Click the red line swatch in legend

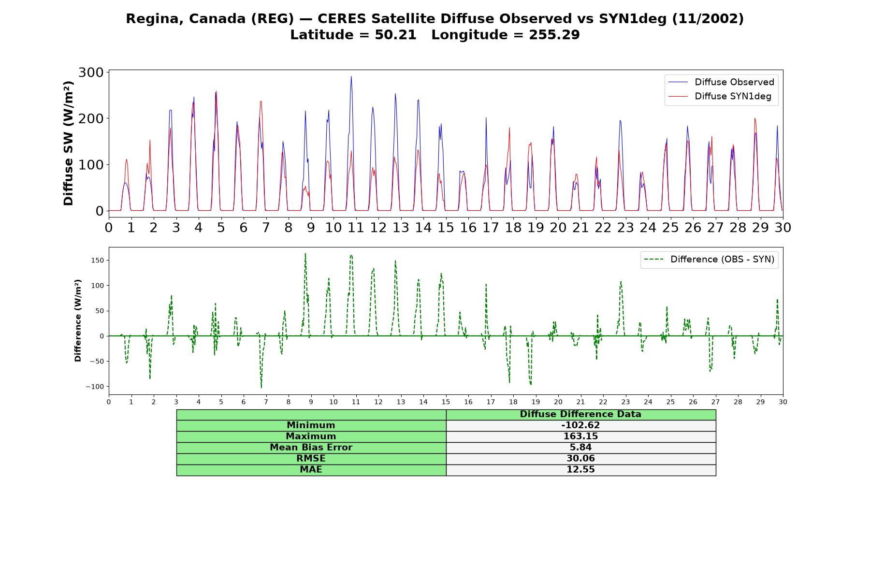[678, 97]
